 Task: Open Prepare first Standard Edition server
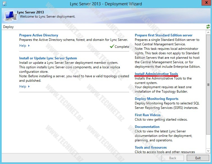(163, 35)
